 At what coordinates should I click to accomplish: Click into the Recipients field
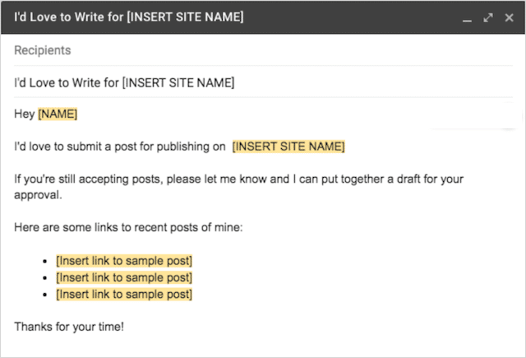(247, 50)
